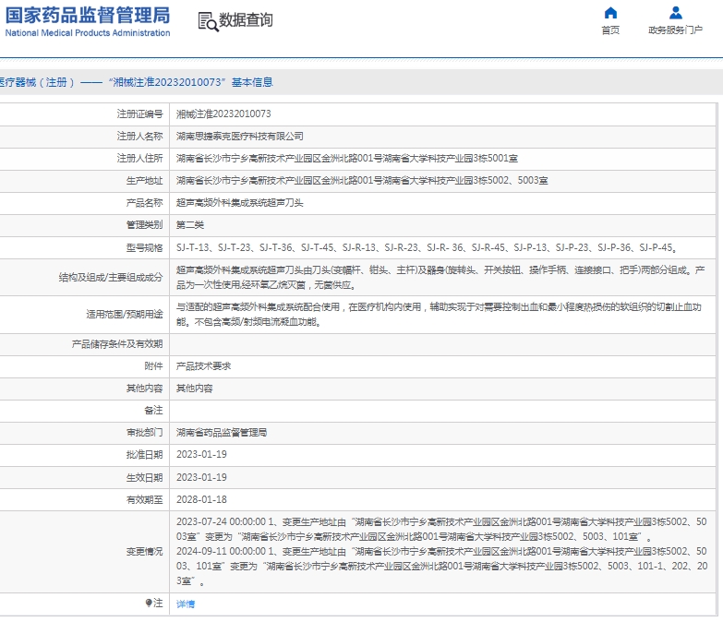Click the 产品技术要求 attachment value
Image resolution: width=723 pixels, height=622 pixels.
pos(203,366)
